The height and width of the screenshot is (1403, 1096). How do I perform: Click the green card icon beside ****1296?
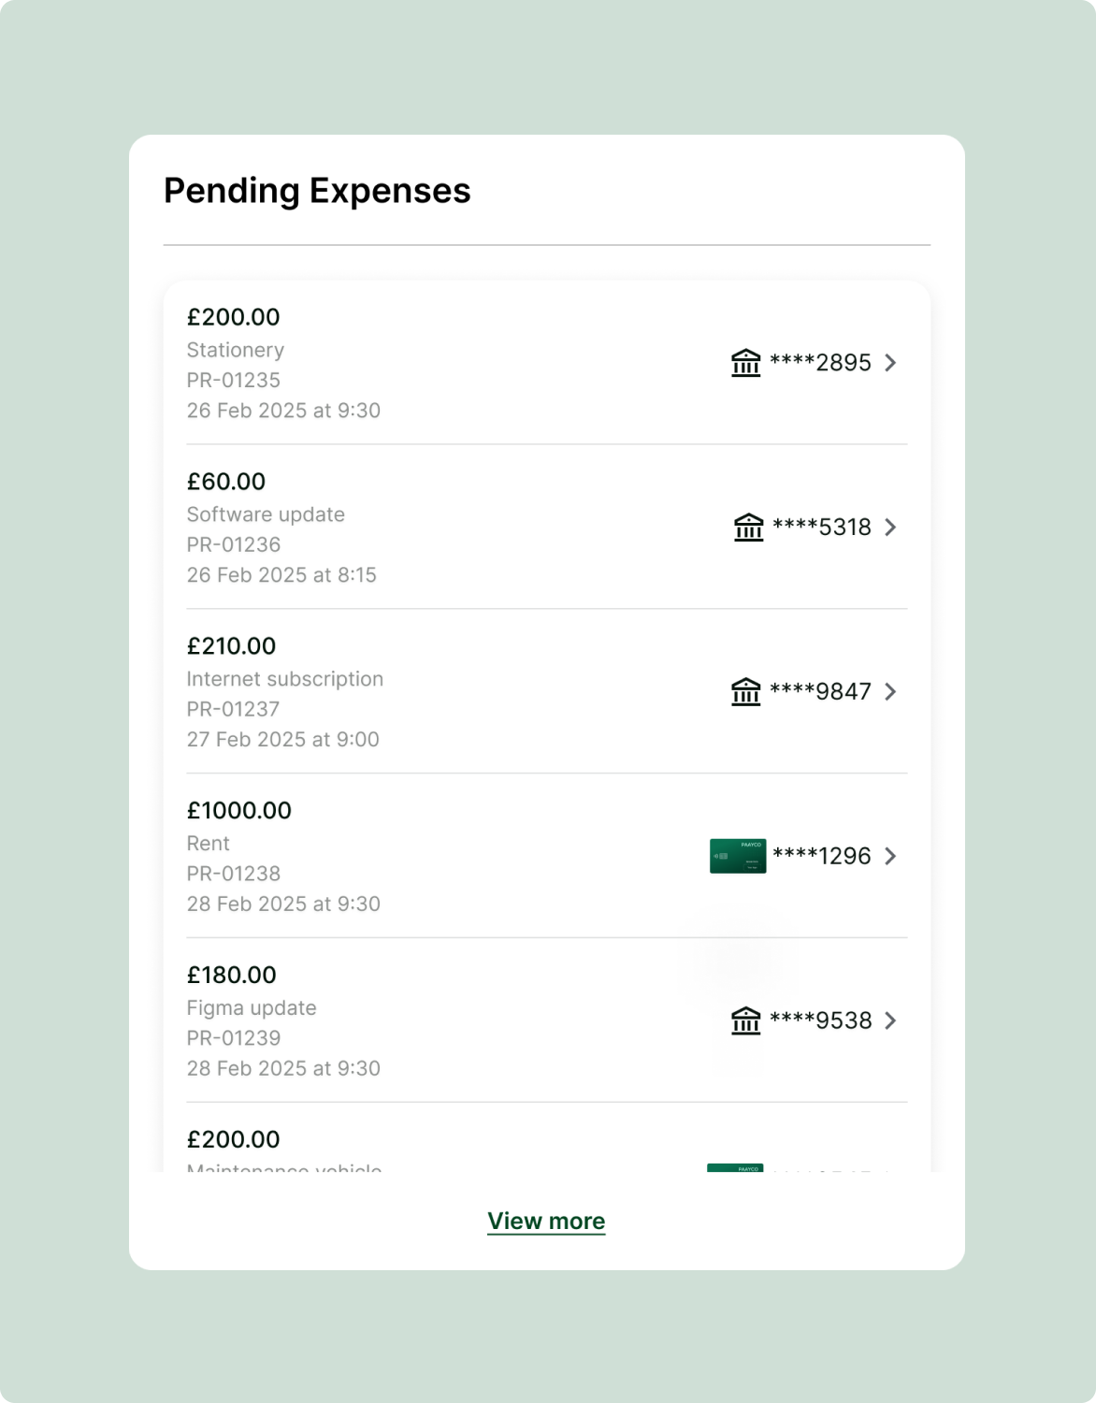pos(738,856)
